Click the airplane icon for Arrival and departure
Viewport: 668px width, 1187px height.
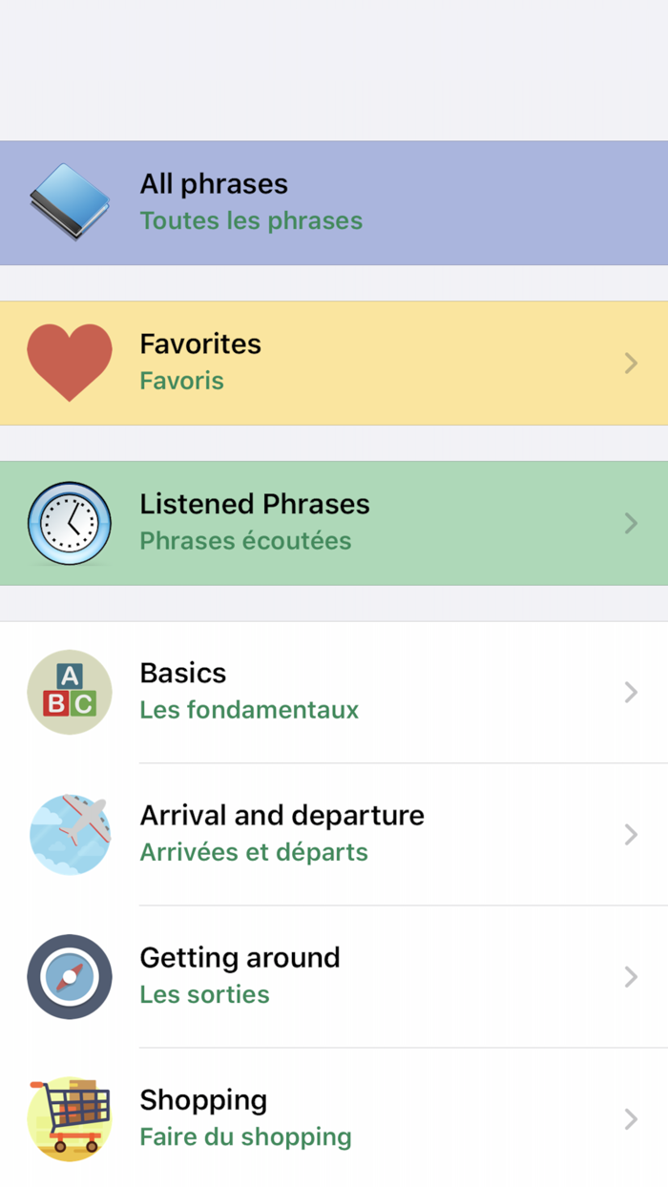point(70,834)
